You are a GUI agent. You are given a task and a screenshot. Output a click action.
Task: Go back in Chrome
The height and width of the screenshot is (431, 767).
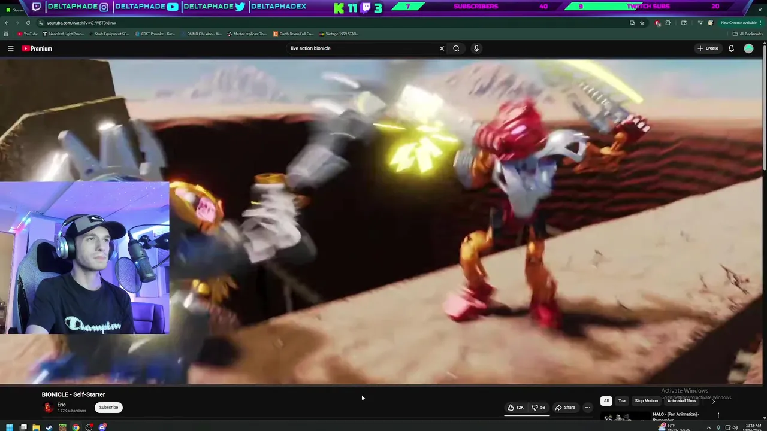pos(7,23)
